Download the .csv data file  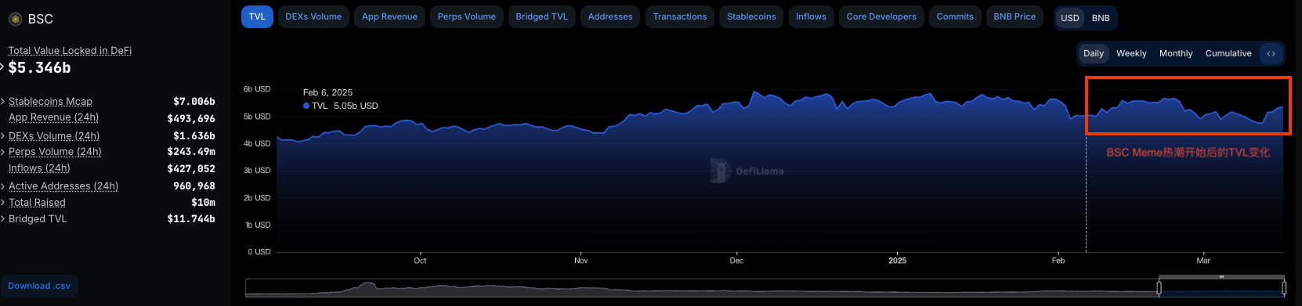click(x=39, y=286)
